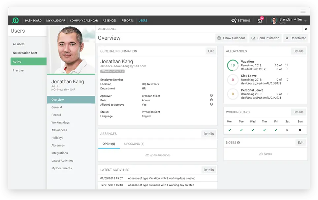Click help icon beside Role row
This screenshot has height=200, width=318.
click(211, 100)
